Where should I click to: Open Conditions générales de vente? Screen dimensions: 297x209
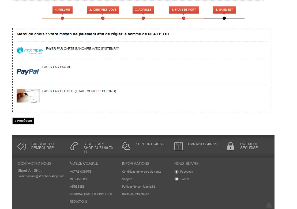(142, 172)
